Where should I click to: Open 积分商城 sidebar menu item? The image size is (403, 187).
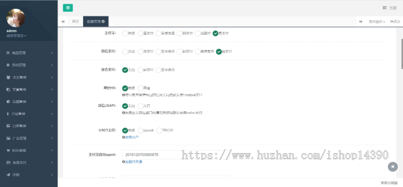click(x=29, y=150)
